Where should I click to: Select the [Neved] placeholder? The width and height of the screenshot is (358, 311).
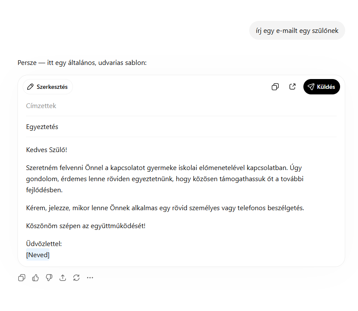click(38, 255)
